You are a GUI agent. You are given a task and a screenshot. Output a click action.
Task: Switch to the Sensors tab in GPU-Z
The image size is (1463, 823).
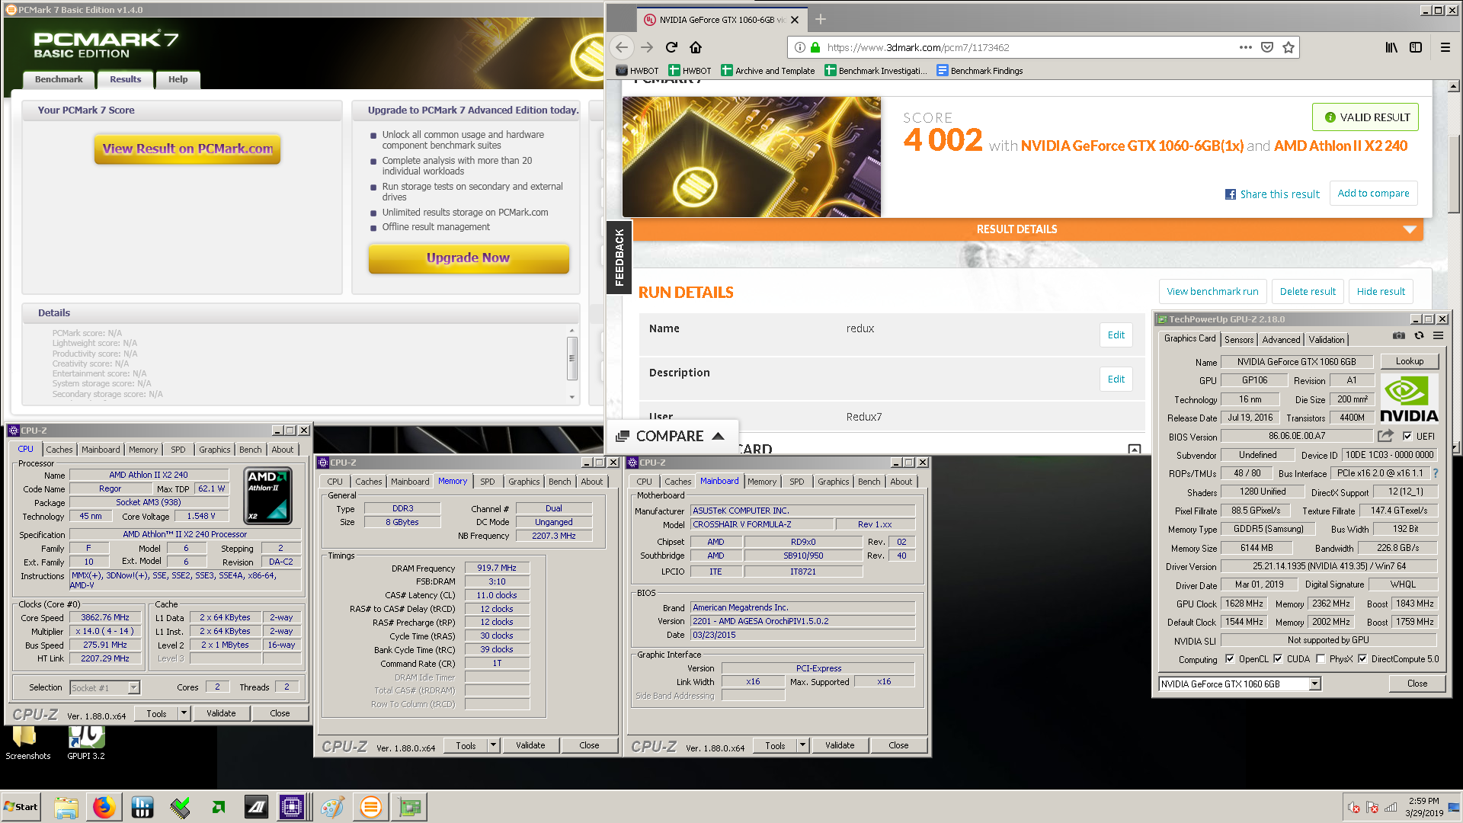(1239, 339)
